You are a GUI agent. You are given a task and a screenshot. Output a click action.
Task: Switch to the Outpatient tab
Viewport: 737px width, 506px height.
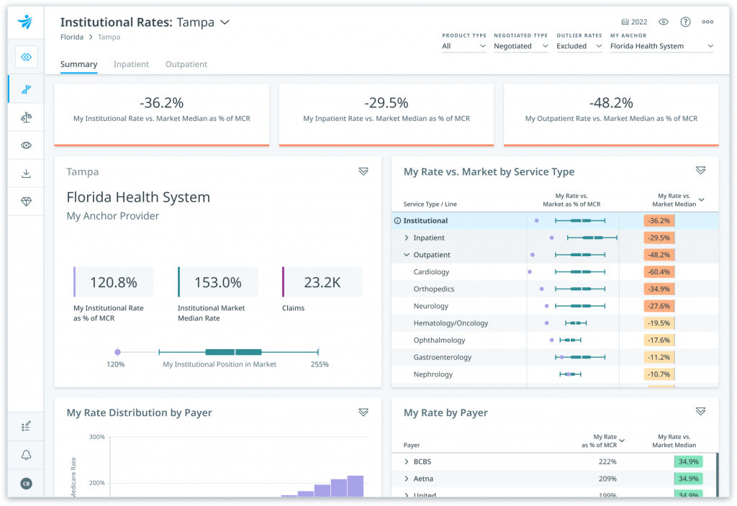pyautogui.click(x=186, y=64)
